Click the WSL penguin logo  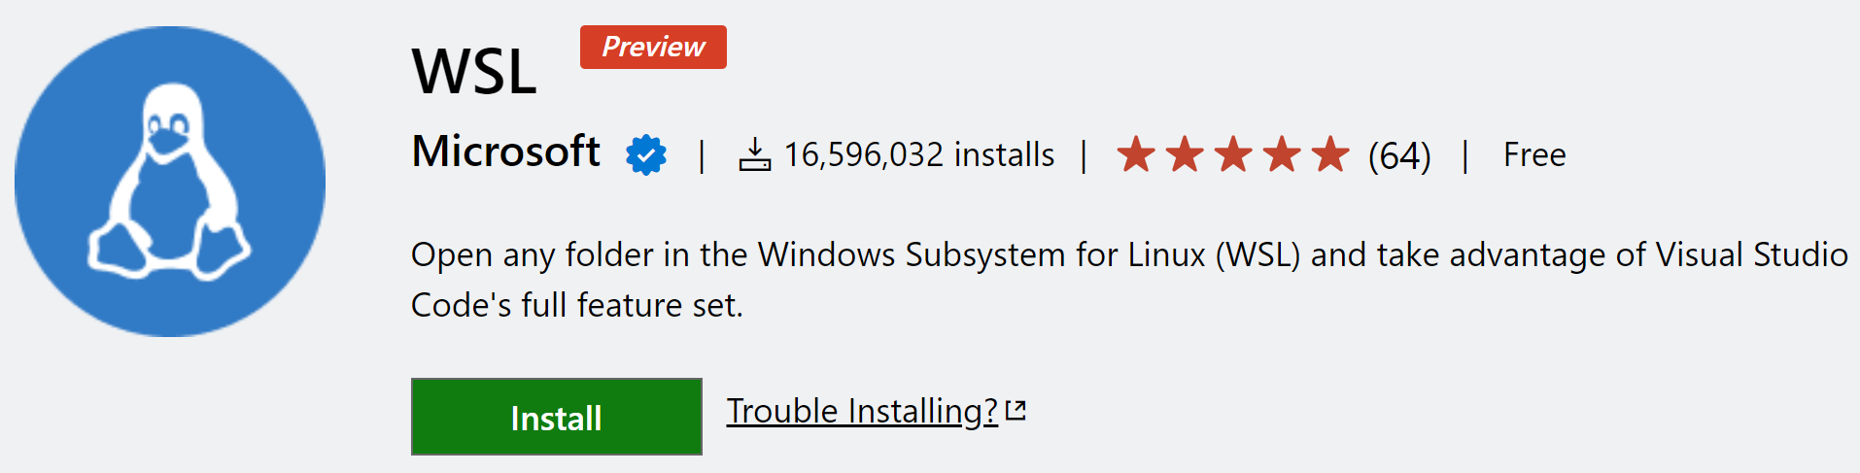170,182
